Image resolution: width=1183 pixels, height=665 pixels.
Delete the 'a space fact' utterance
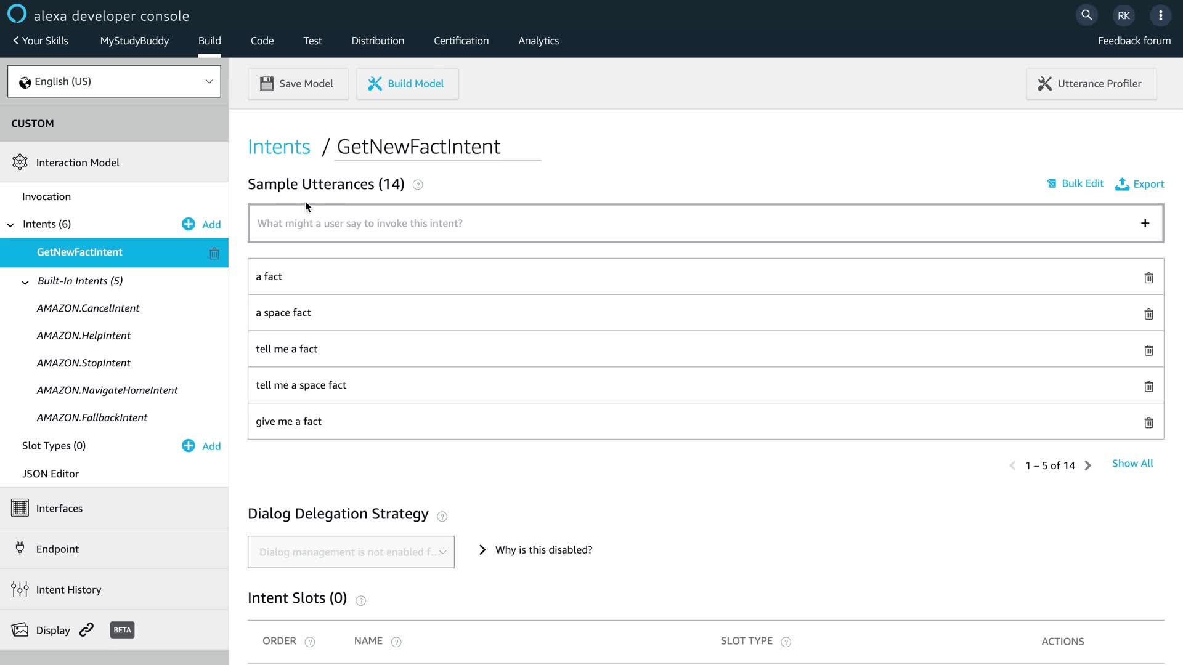point(1148,314)
